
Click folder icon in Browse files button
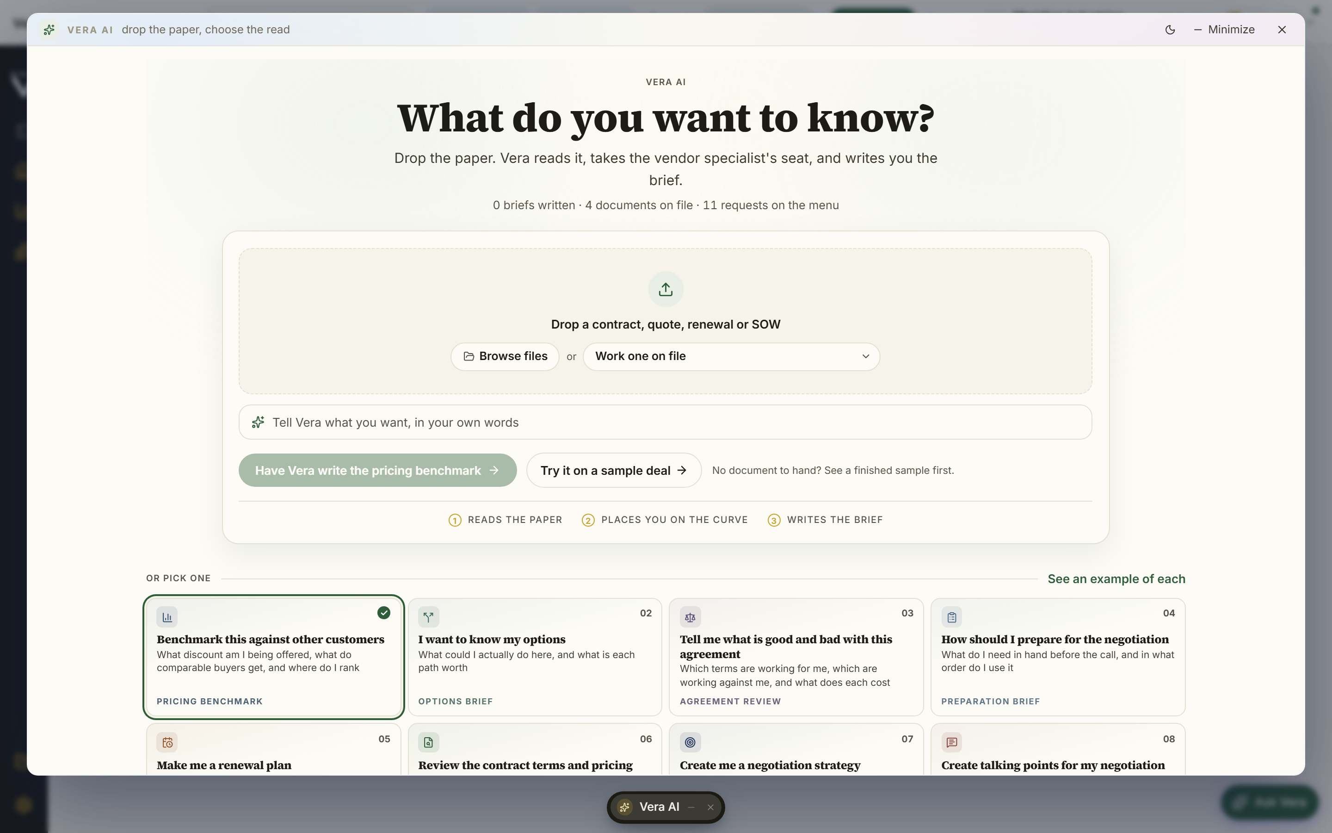tap(469, 356)
